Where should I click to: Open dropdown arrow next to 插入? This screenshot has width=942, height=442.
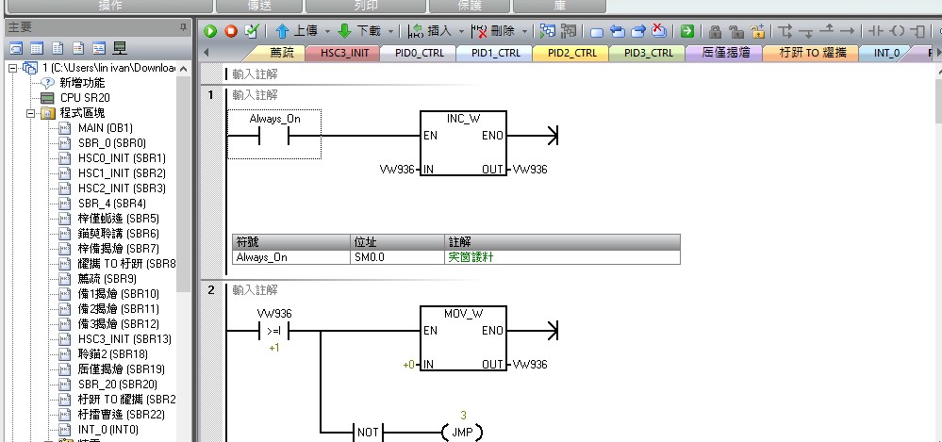click(461, 31)
